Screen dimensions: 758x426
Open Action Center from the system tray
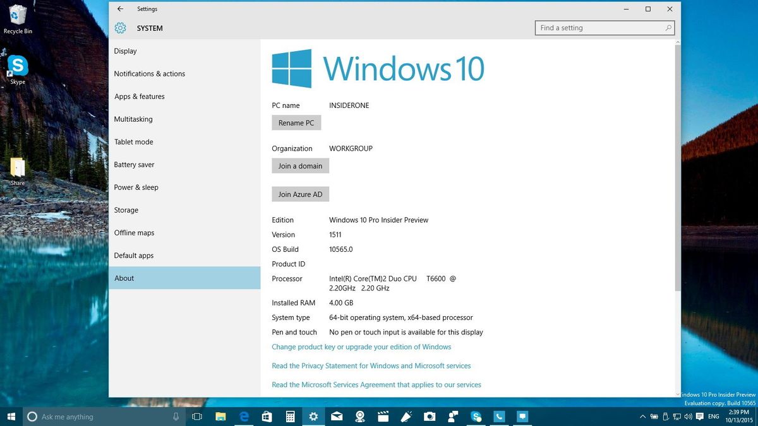pos(699,417)
